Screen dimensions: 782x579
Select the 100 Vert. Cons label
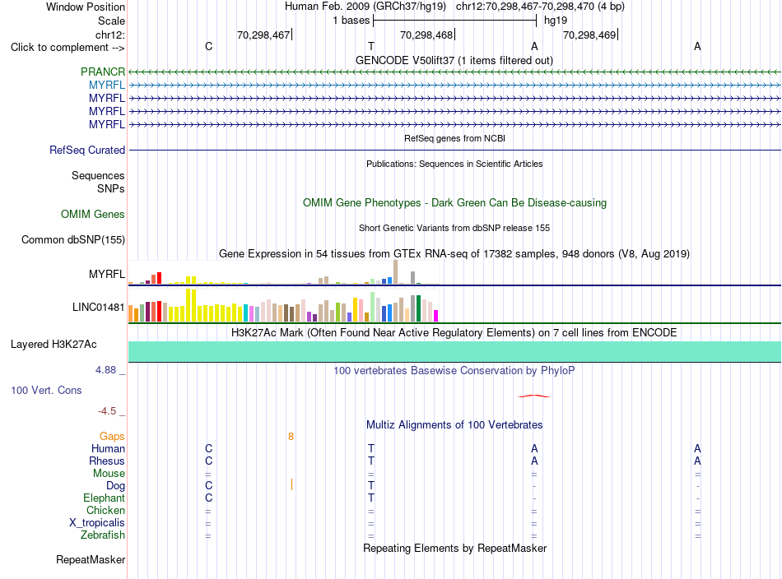(x=46, y=390)
